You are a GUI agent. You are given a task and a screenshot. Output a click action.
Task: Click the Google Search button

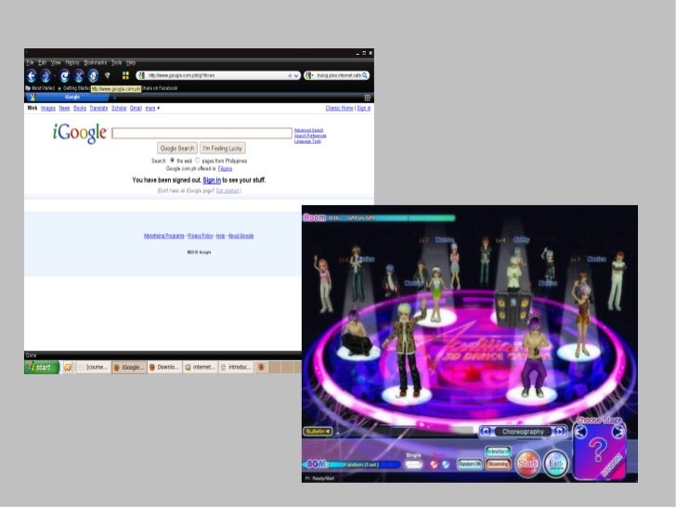point(177,149)
